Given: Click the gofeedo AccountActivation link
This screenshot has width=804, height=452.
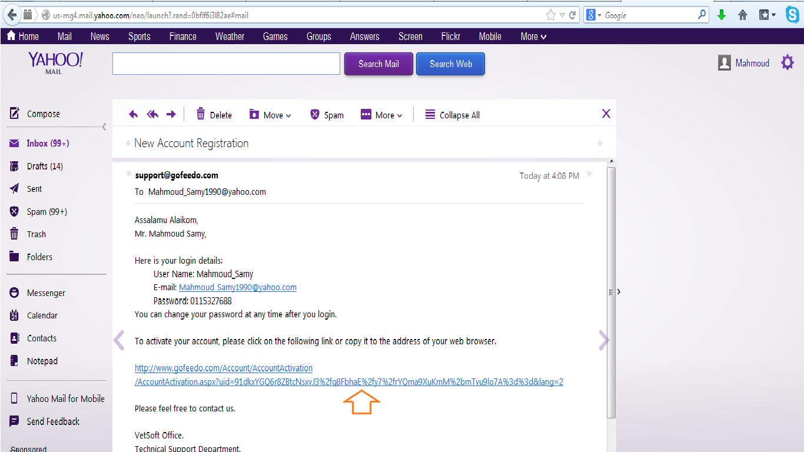Looking at the screenshot, I should (x=349, y=375).
